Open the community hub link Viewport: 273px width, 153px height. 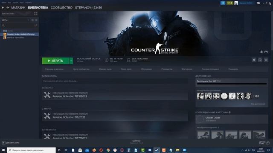coord(81,69)
